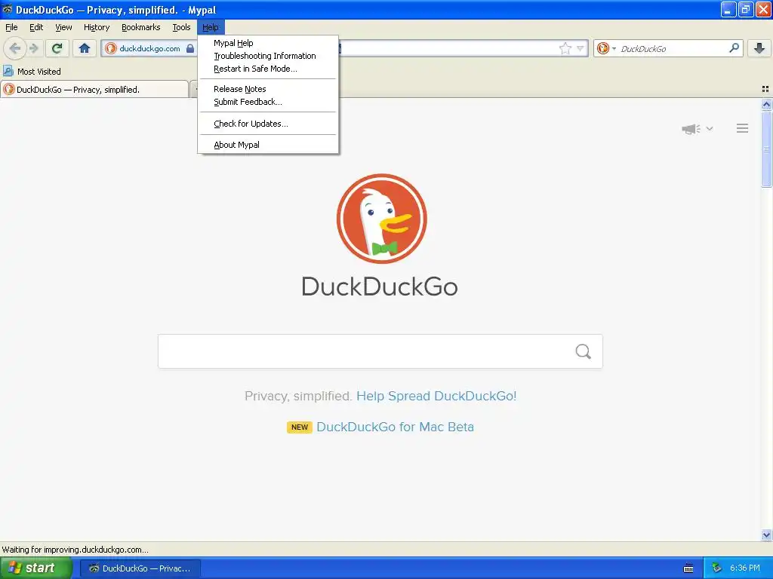
Task: Expand the chevron beside the megaphone
Action: 710,128
